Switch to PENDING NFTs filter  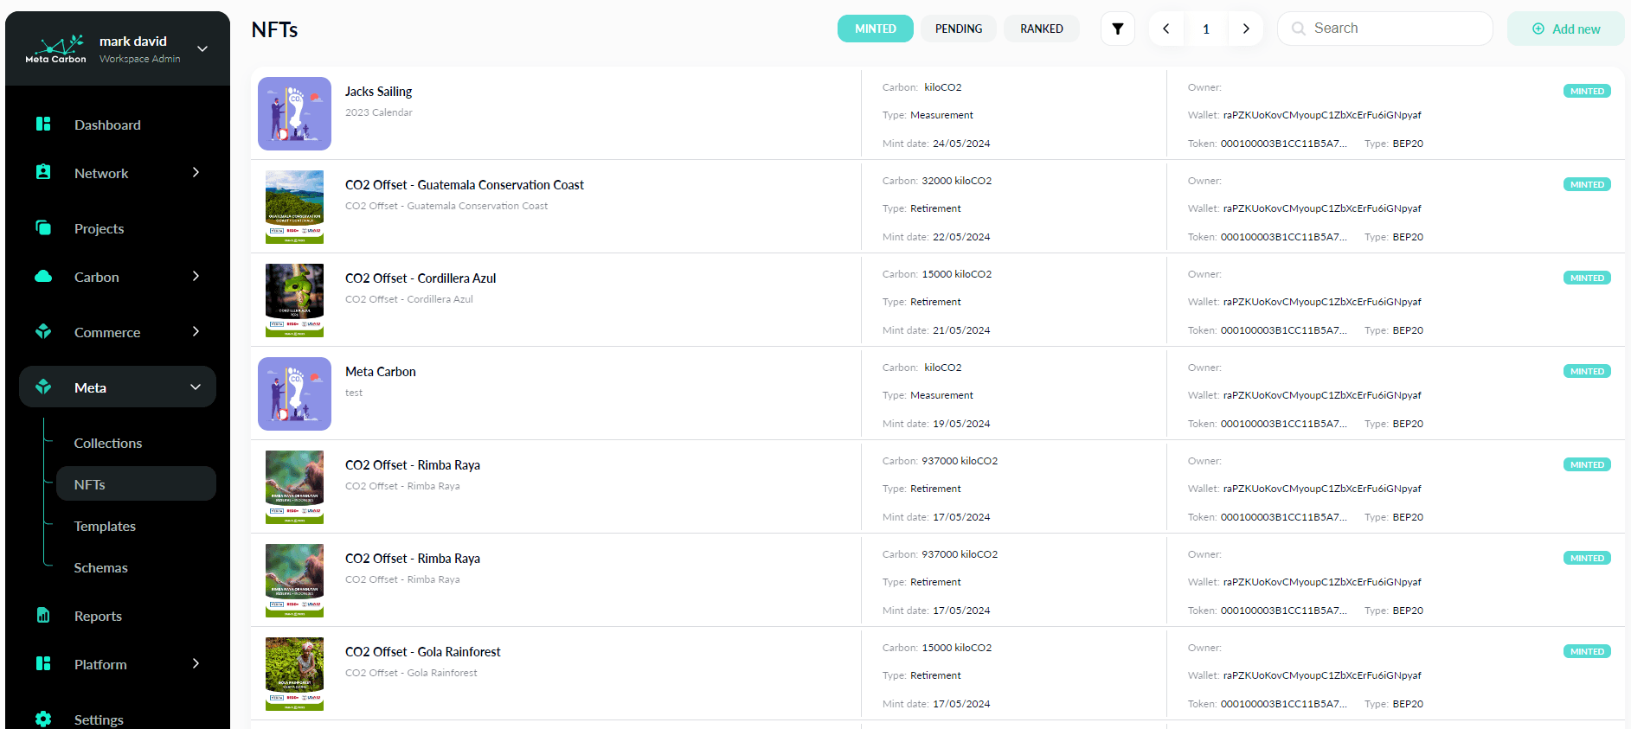pyautogui.click(x=958, y=29)
